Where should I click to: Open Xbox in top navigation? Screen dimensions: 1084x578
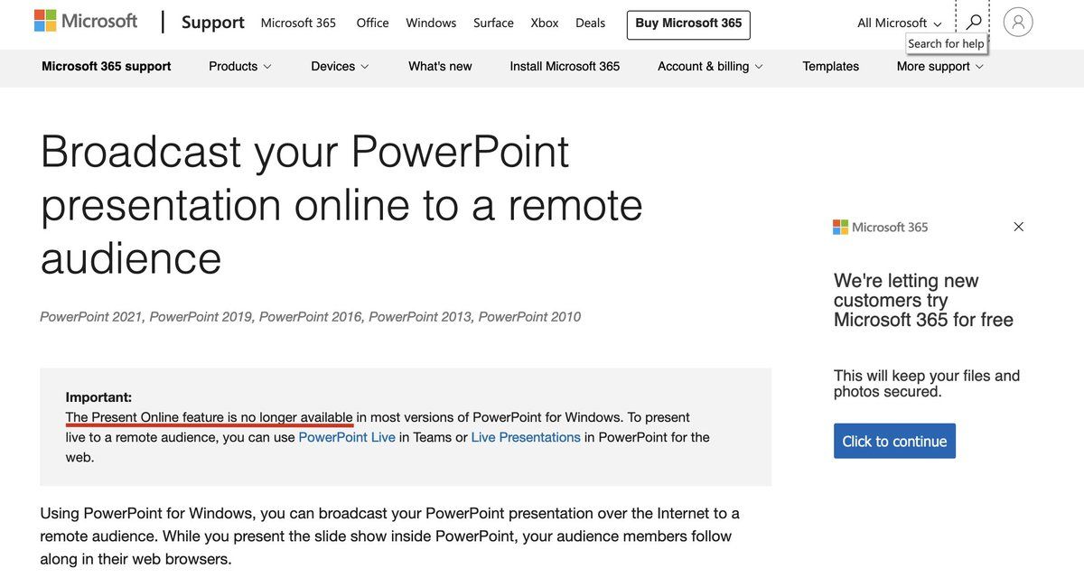click(x=545, y=23)
